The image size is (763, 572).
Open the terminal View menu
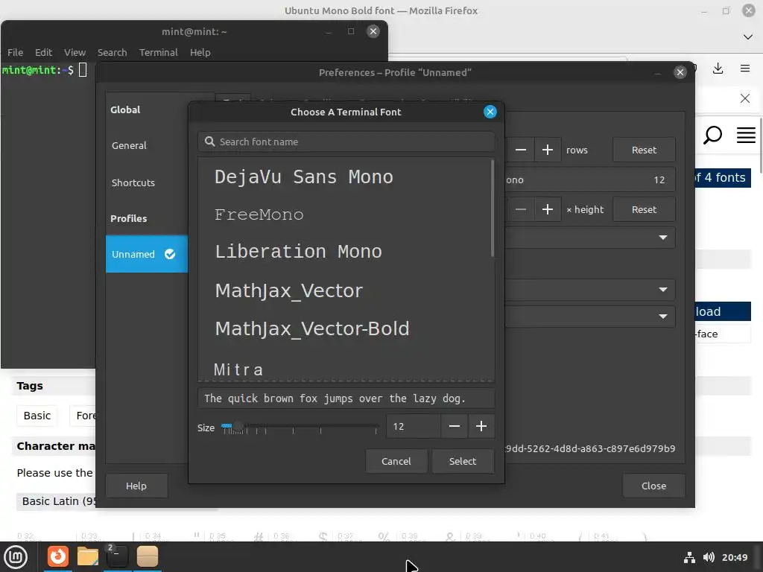[x=75, y=53]
